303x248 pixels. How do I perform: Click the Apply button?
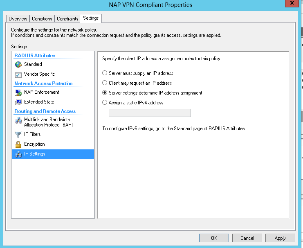tap(280, 238)
